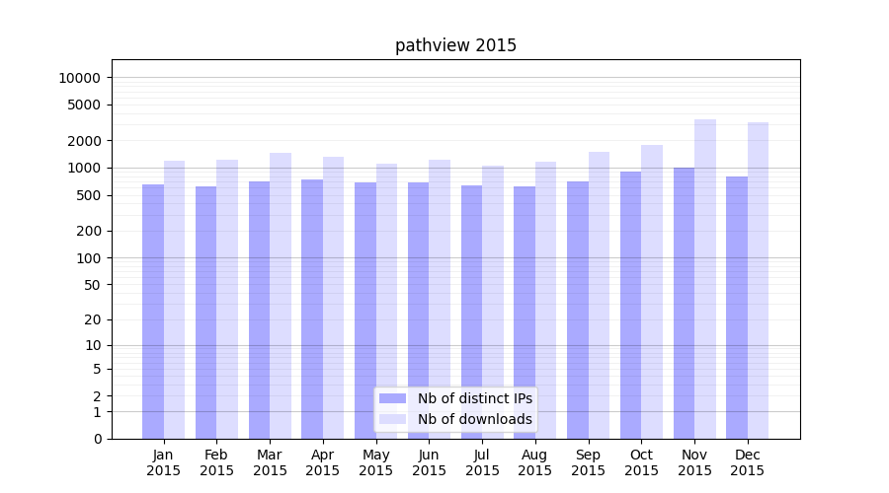Pick the Sep 2015 downloads bar
Image resolution: width=889 pixels, height=493 pixels.
coord(600,295)
